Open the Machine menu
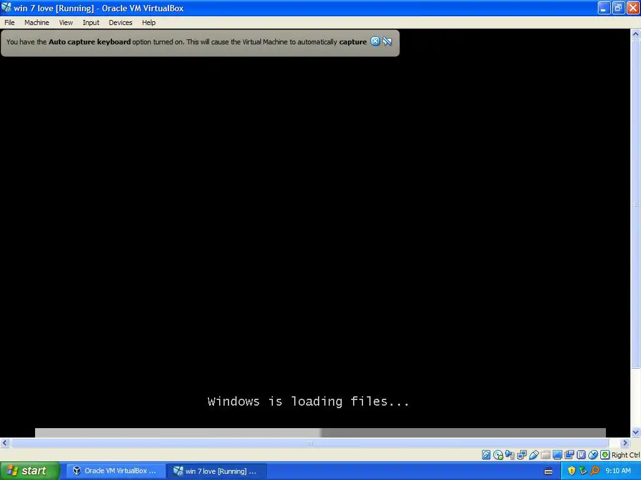641x480 pixels. tap(36, 22)
